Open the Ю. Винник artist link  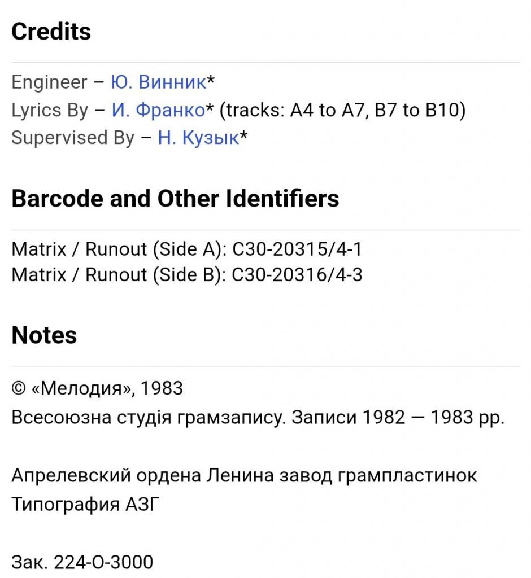(158, 82)
